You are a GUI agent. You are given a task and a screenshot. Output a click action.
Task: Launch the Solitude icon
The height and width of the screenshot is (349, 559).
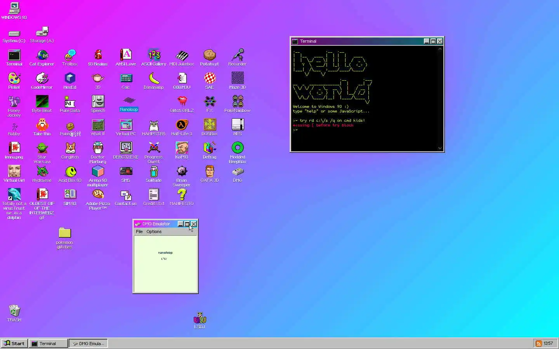tap(154, 174)
